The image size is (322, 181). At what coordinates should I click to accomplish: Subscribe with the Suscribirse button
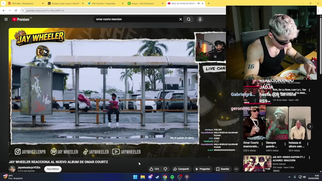click(53, 169)
